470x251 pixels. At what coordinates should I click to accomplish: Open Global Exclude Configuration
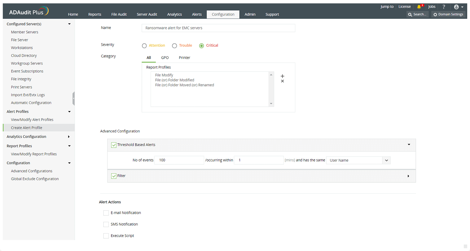35,179
